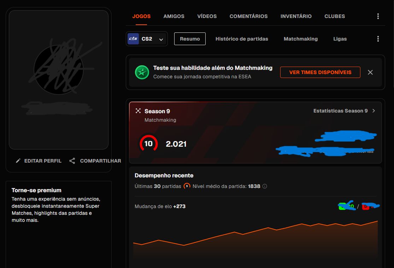Click the Matchmaking label under Season 9
394x268 pixels.
click(160, 120)
